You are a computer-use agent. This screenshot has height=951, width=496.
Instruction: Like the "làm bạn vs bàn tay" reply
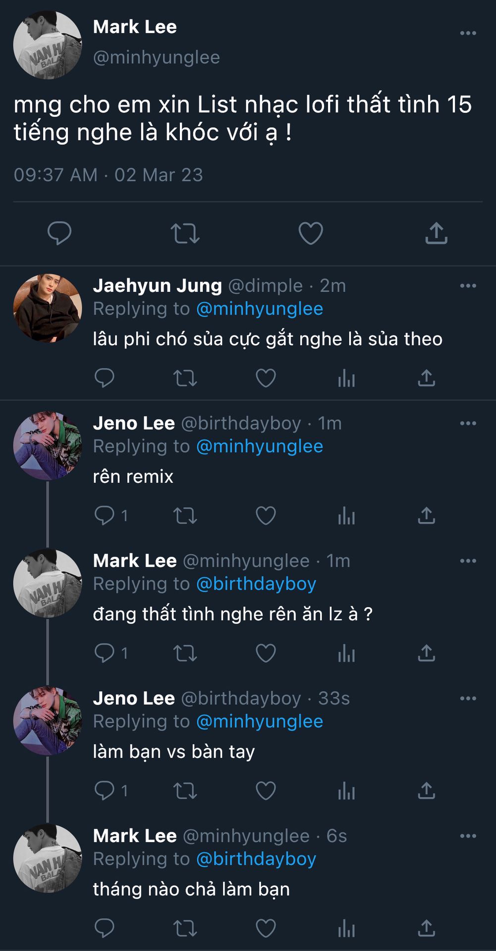point(266,791)
